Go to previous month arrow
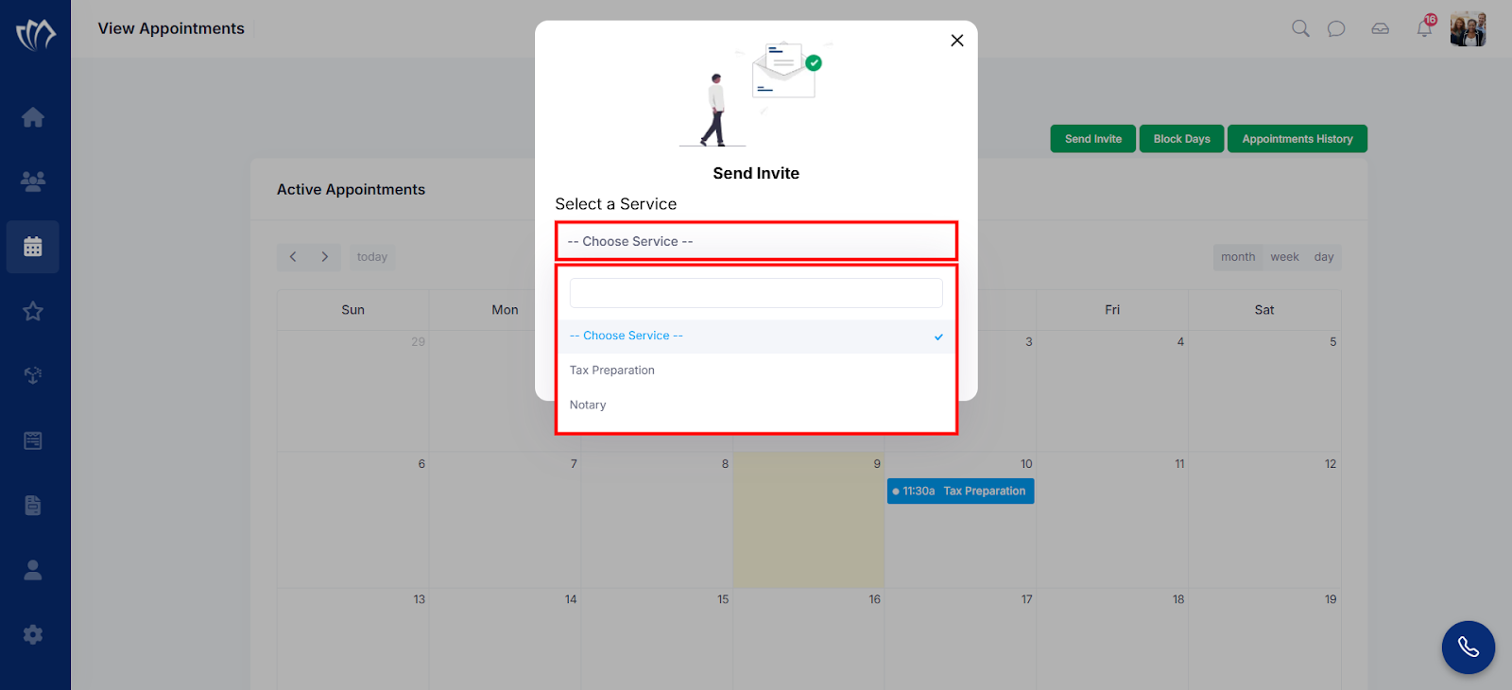Viewport: 1512px width, 690px height. (293, 257)
